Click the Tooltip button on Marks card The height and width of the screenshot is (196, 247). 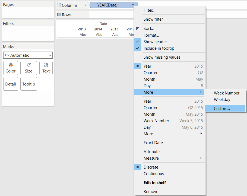click(x=28, y=84)
